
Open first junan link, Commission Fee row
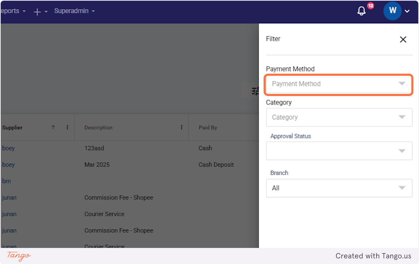click(9, 197)
